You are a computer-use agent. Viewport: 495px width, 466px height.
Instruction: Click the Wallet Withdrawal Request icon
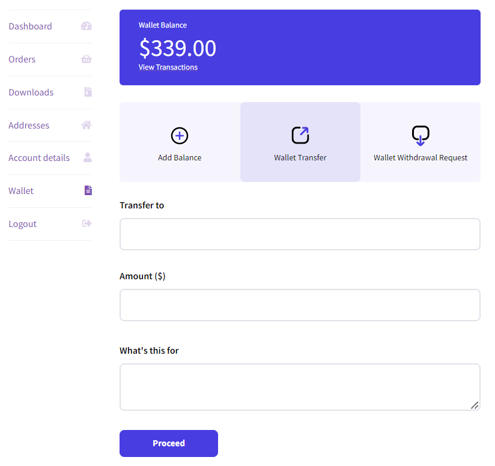(x=421, y=136)
